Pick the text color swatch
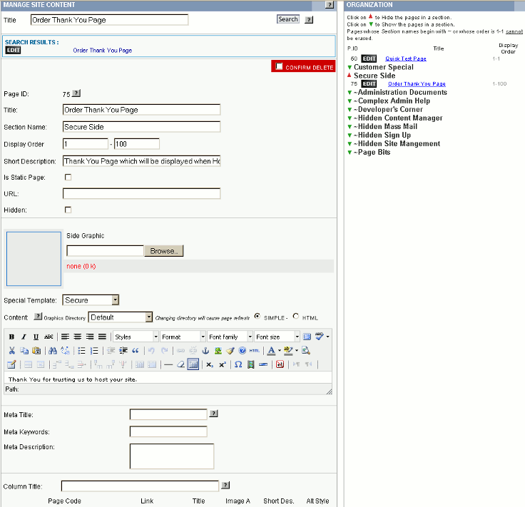This screenshot has width=525, height=507. [272, 350]
